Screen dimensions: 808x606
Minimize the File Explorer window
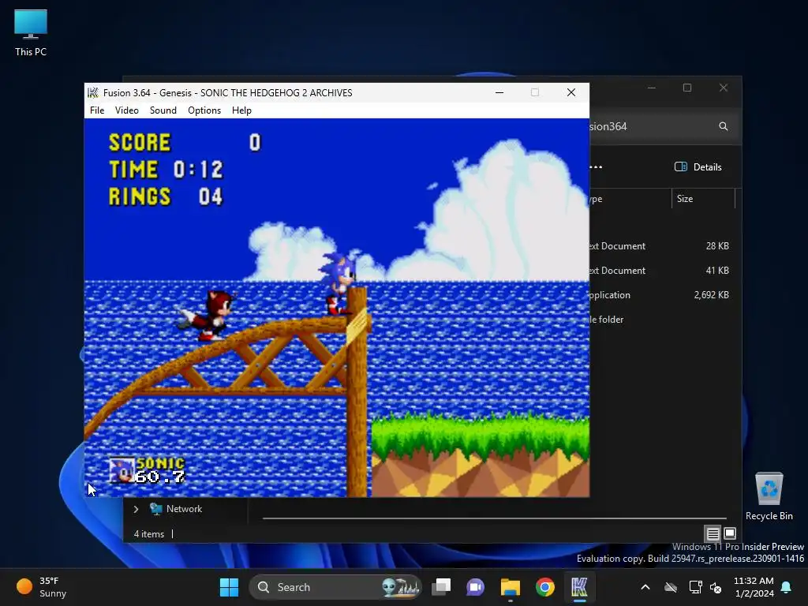click(651, 88)
